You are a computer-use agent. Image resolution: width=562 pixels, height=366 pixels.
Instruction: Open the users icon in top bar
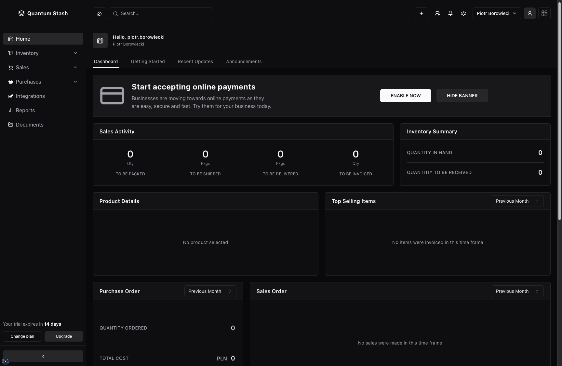click(437, 13)
